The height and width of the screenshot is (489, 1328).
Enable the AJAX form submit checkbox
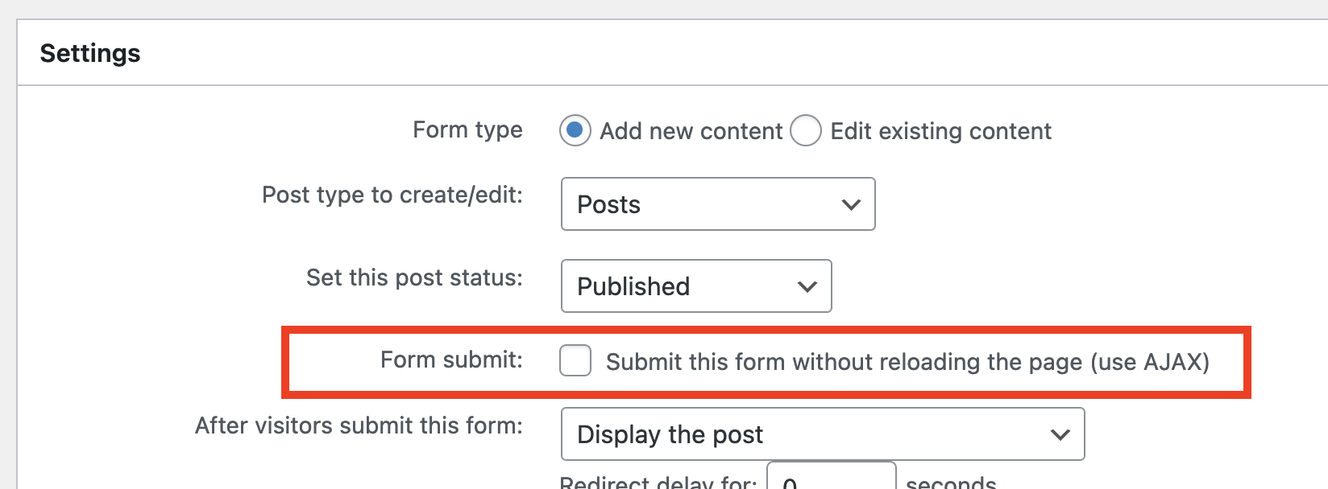(x=575, y=360)
